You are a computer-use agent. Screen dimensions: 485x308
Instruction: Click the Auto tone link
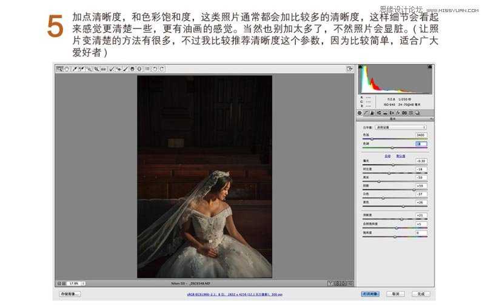coord(387,156)
